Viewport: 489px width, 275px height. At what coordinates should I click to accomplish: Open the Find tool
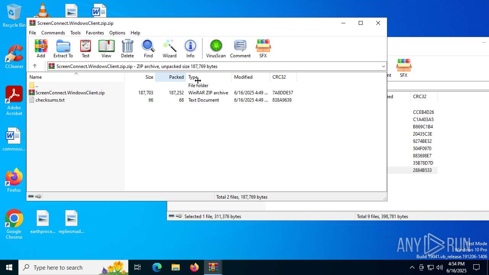coord(148,49)
